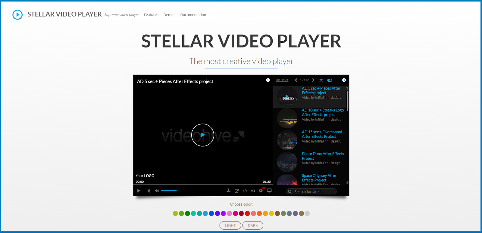Select the Photo Dune video thumbnail
Image resolution: width=482 pixels, height=233 pixels.
coord(287,162)
